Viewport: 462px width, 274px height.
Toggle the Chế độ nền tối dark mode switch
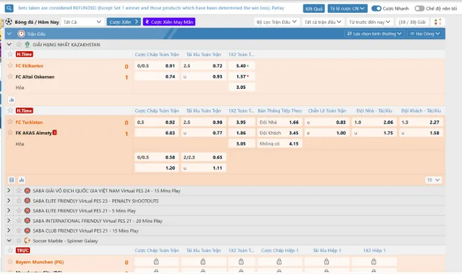(419, 9)
